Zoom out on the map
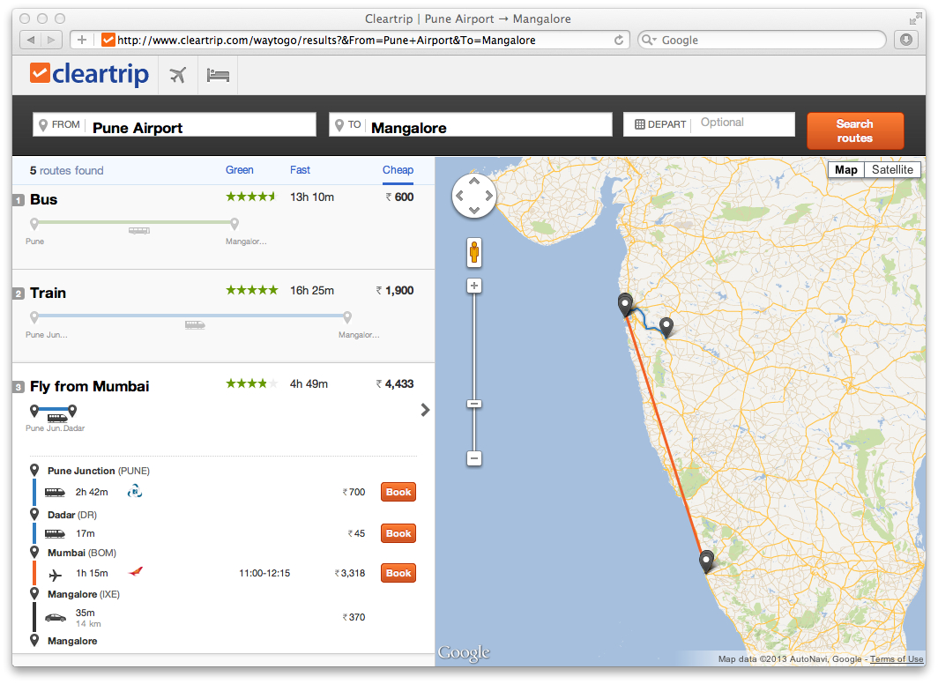938x684 pixels. point(474,458)
